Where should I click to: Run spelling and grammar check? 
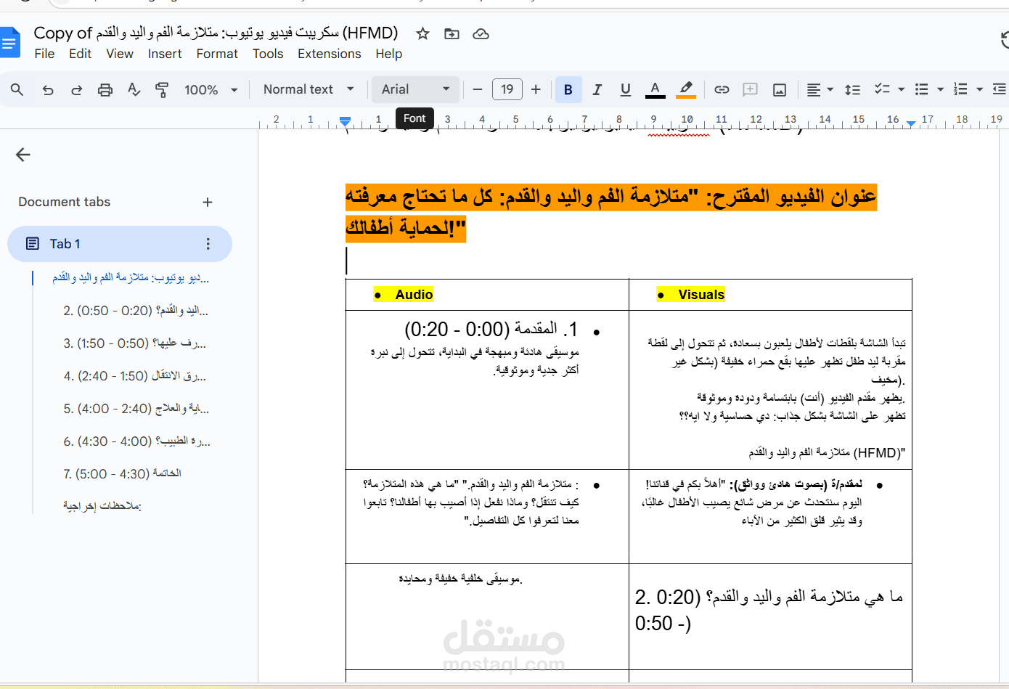tap(134, 89)
